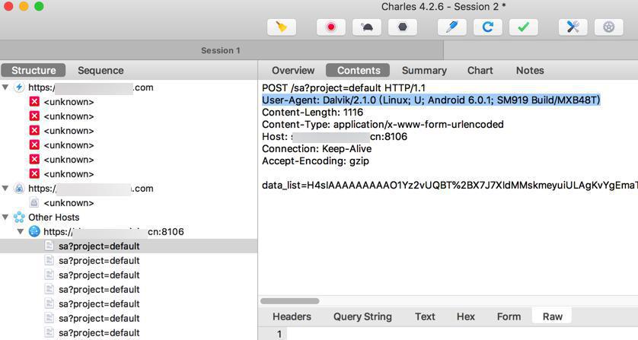This screenshot has width=638, height=340.
Task: Collapse the first https .com host node
Action: tap(5, 87)
